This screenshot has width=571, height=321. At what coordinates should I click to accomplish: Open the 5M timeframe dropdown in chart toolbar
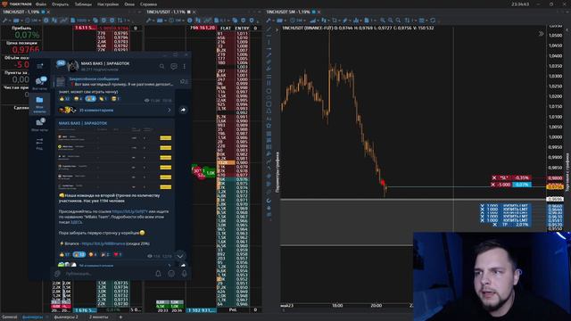[297, 21]
